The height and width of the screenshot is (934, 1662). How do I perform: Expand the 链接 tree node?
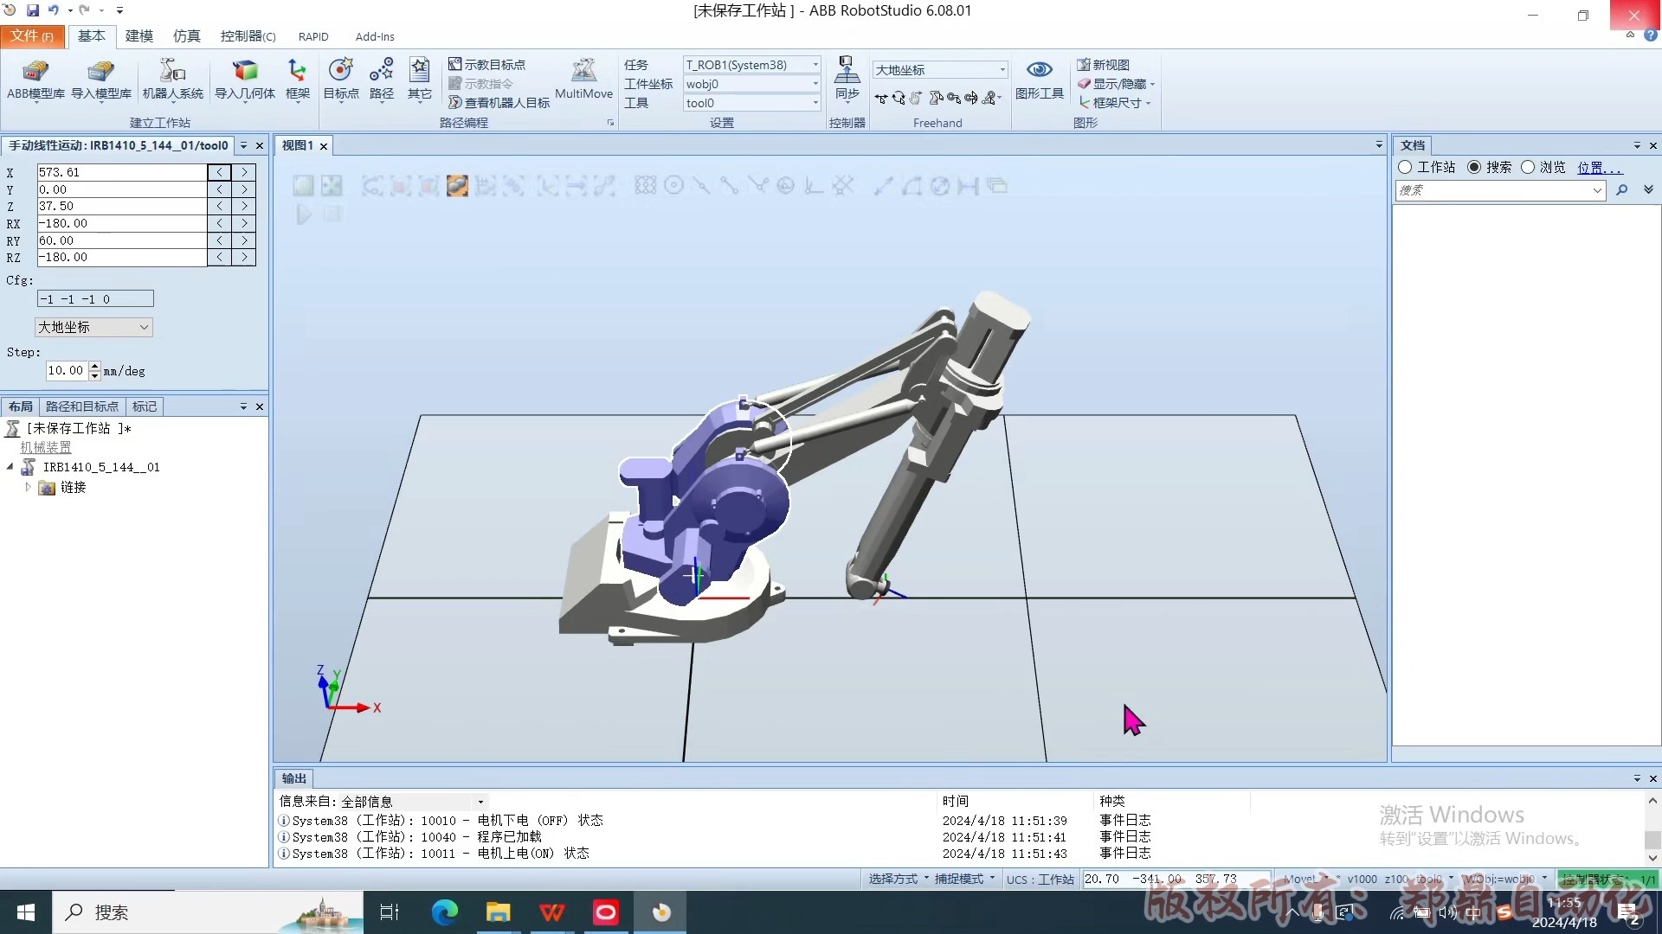pos(28,487)
